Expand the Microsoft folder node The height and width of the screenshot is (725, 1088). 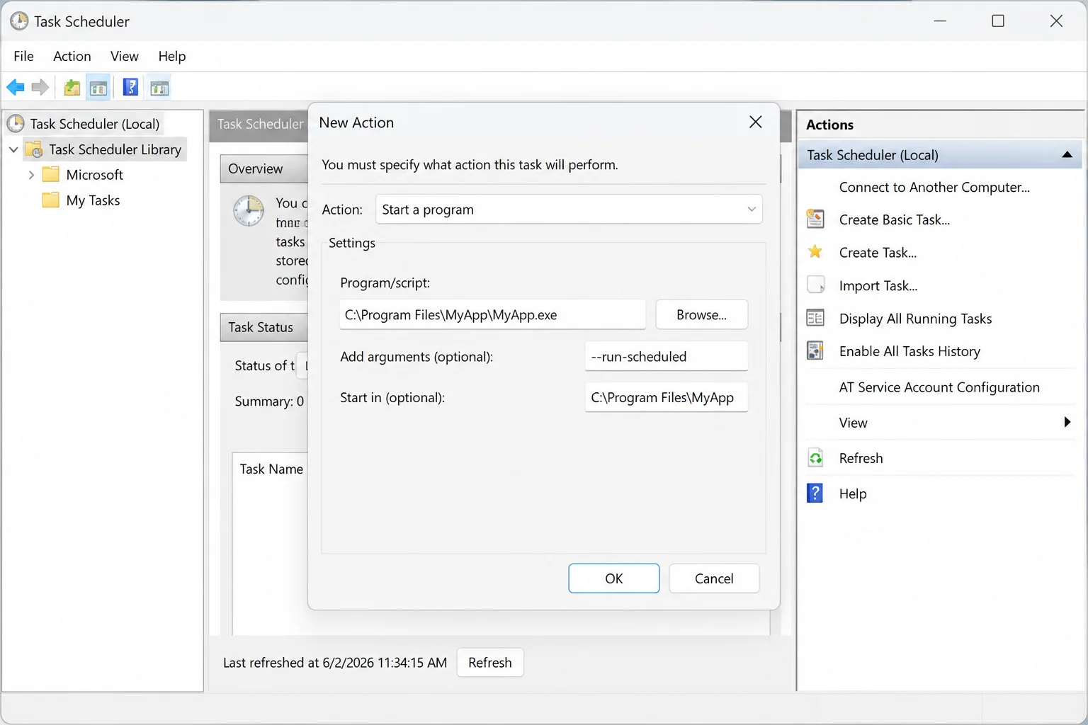click(31, 174)
